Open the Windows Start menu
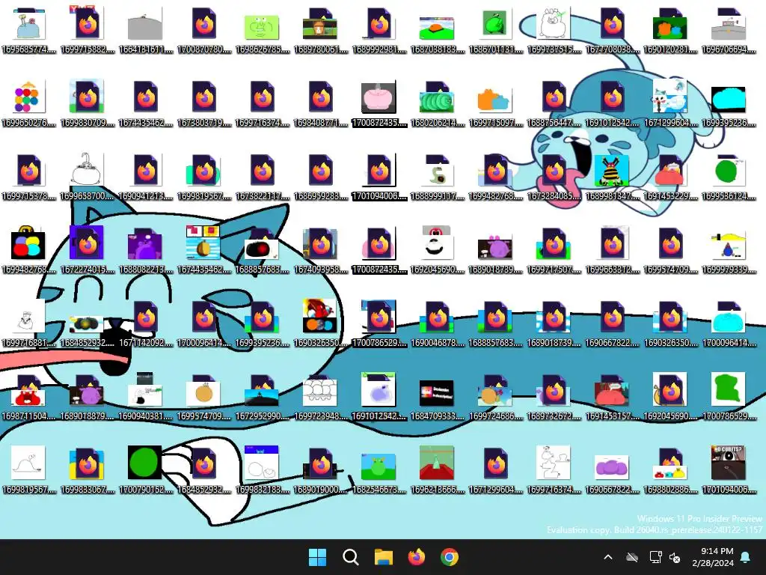This screenshot has width=766, height=575. (317, 557)
